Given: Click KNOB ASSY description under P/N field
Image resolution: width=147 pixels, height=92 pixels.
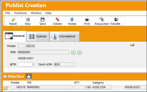Looking at the screenshot, I should (26, 58).
